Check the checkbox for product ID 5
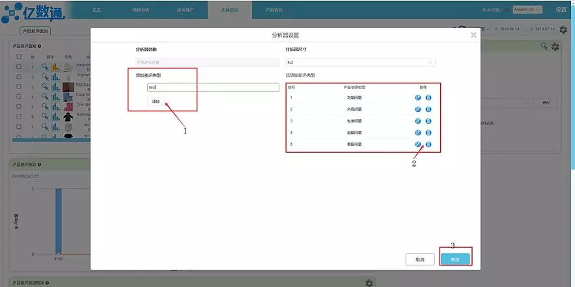The height and width of the screenshot is (287, 575). [19, 107]
